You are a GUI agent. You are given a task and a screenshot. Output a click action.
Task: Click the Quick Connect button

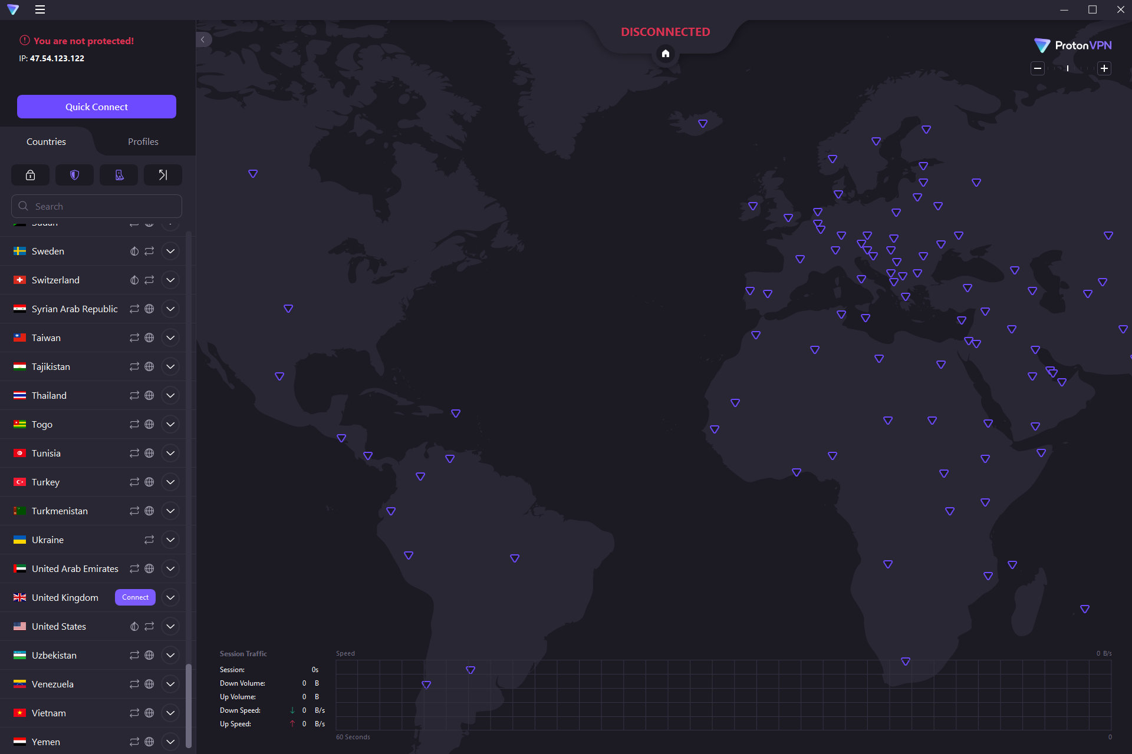tap(96, 106)
